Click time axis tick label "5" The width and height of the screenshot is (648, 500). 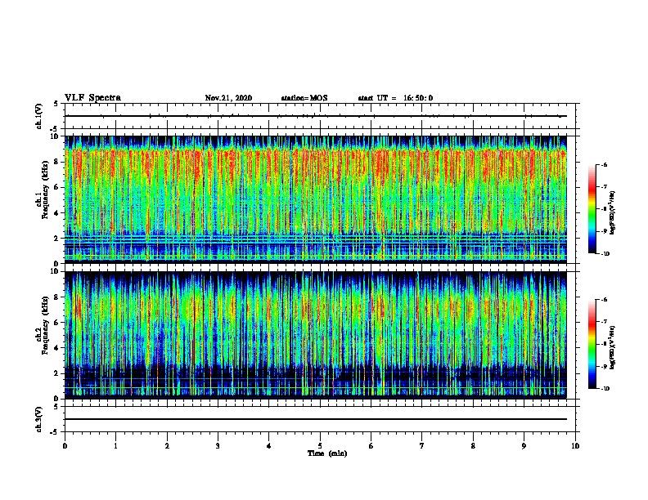320,446
